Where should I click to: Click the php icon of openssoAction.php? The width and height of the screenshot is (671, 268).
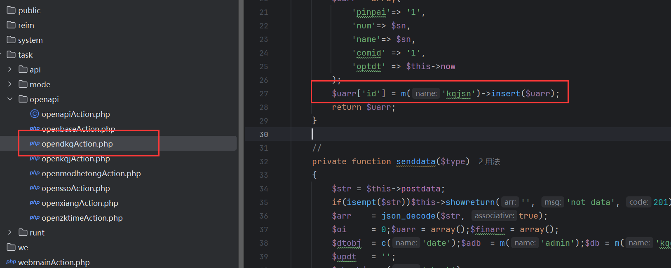(35, 188)
